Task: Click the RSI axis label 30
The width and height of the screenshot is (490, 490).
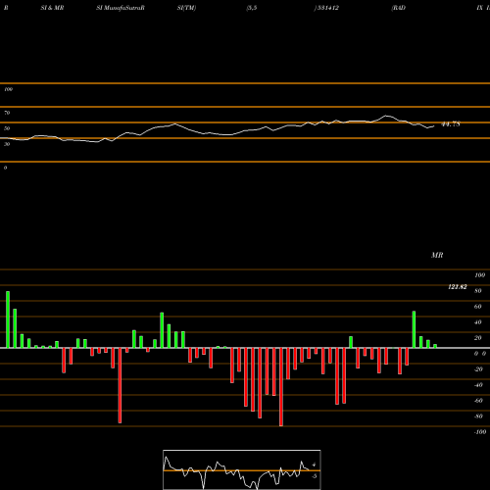Action: point(7,144)
